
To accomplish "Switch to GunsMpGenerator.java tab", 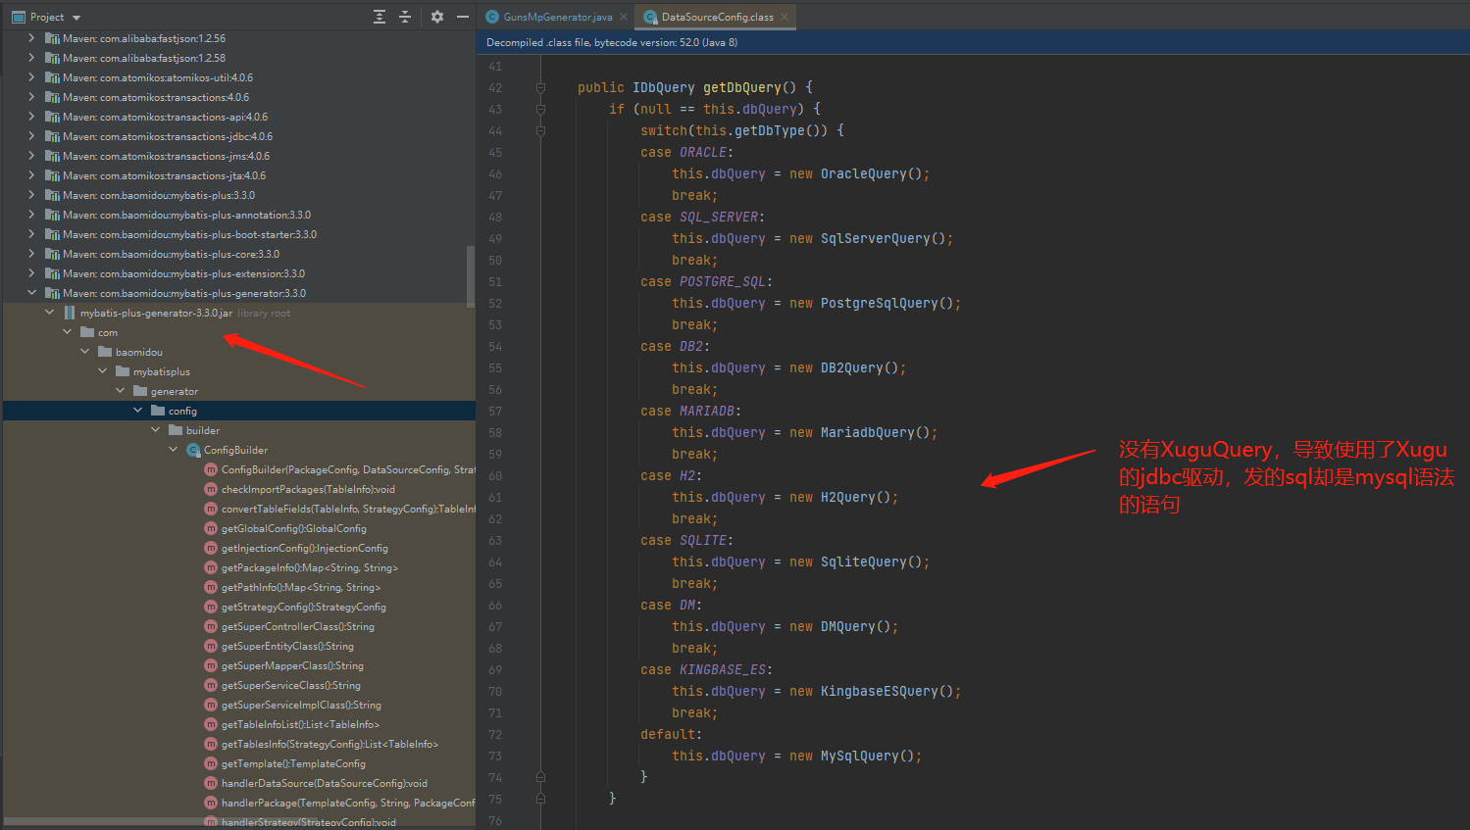I will (557, 17).
